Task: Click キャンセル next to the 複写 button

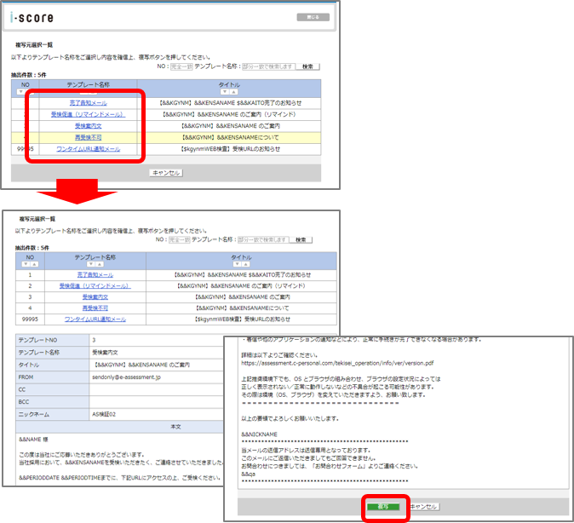Action: click(x=423, y=507)
